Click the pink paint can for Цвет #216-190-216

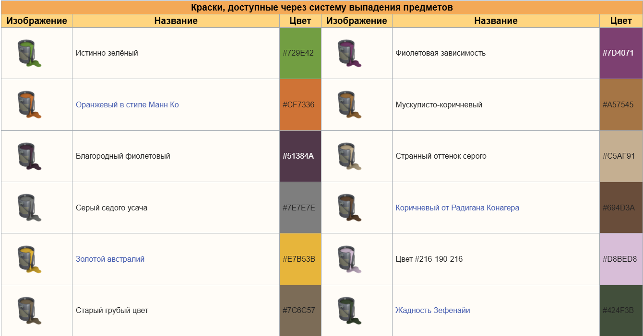tap(350, 259)
